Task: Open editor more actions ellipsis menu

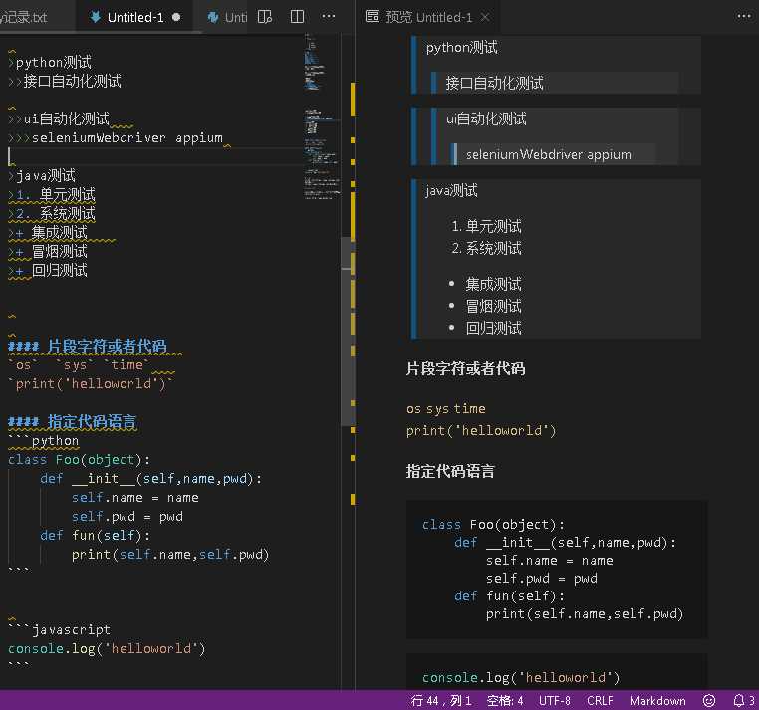Action: [x=328, y=17]
